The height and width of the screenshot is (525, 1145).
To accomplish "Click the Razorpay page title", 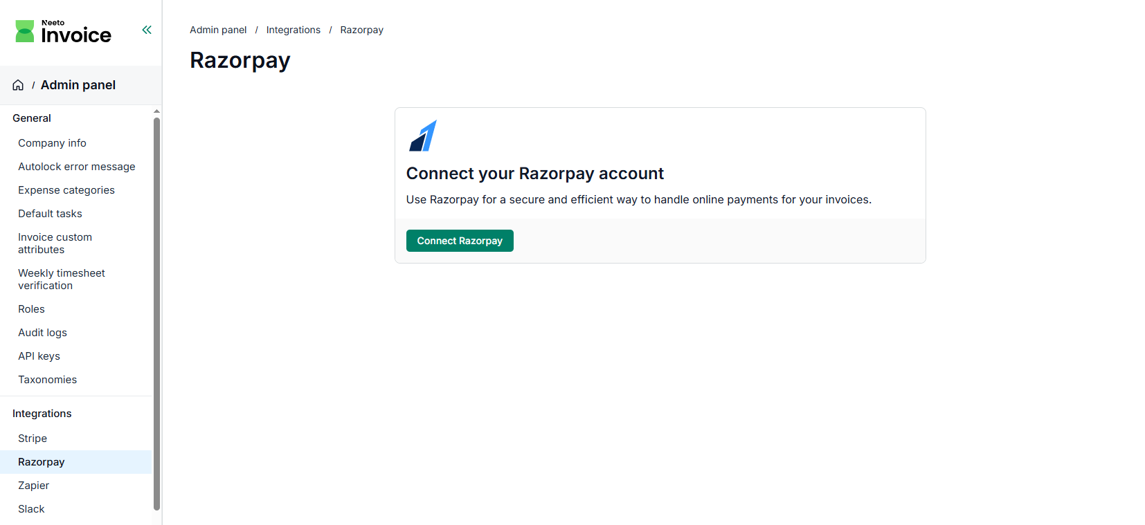I will [x=240, y=60].
